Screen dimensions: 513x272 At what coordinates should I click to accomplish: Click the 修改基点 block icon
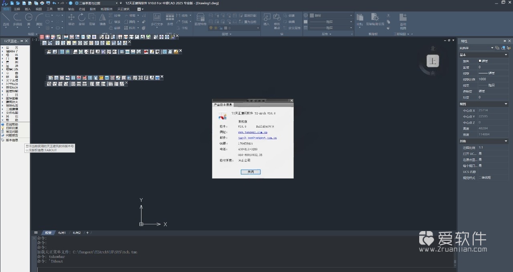point(277,21)
